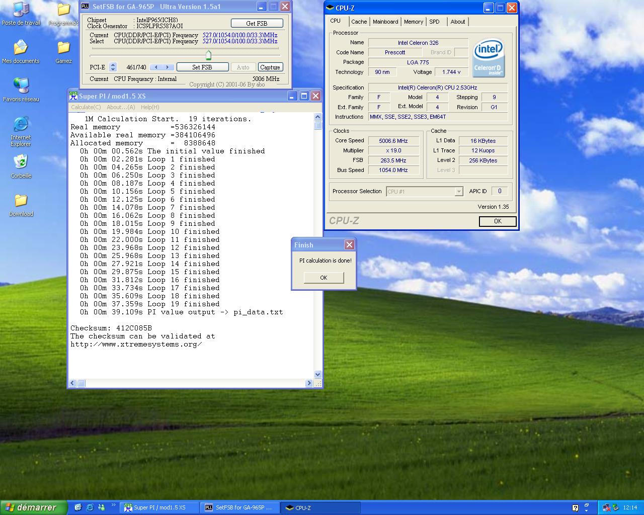The image size is (644, 515).
Task: Click the CPU-Z title bar chip icon
Action: (x=330, y=8)
